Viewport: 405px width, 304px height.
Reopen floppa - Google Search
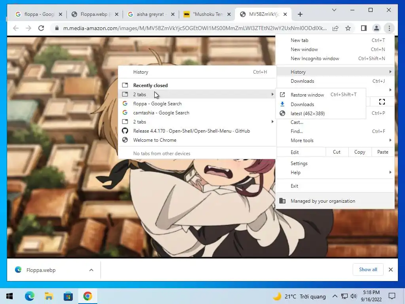point(197,104)
